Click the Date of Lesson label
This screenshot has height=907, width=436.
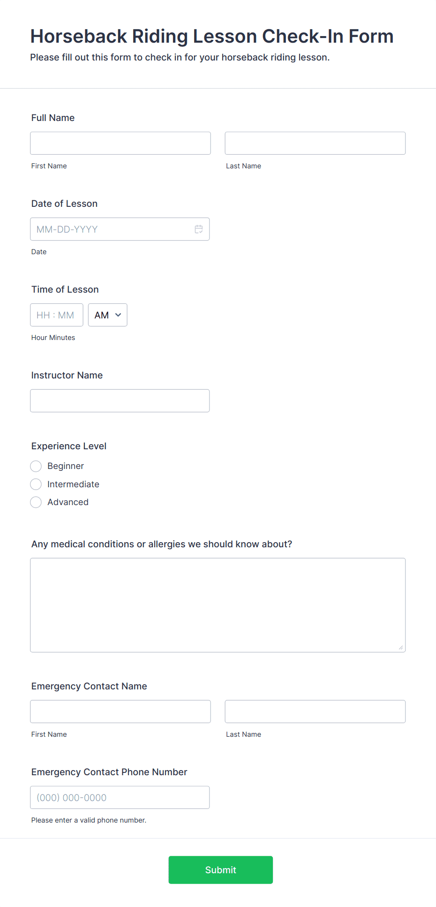pyautogui.click(x=65, y=204)
